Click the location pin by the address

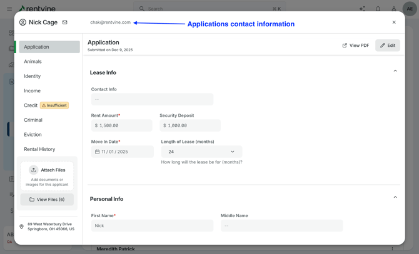pyautogui.click(x=22, y=227)
